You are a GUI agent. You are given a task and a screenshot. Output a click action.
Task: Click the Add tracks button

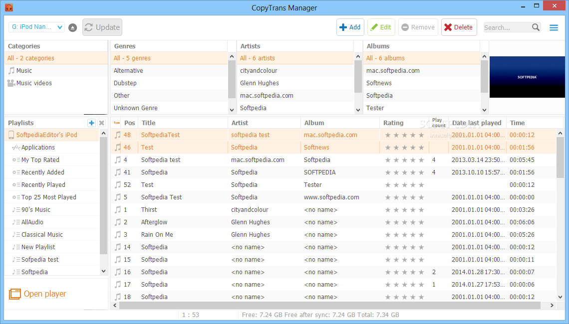tap(350, 27)
